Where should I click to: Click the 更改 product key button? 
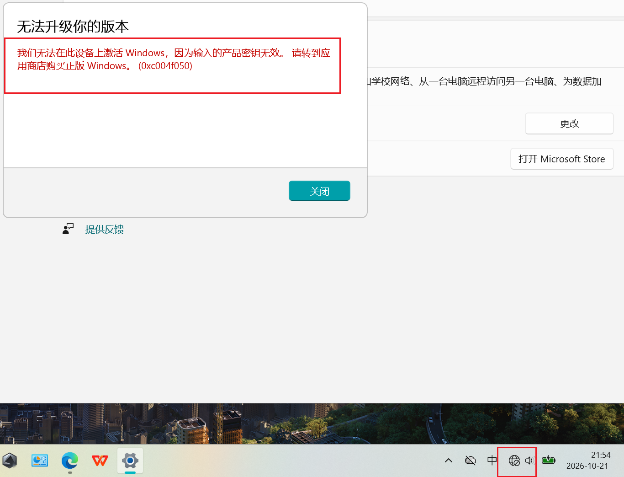[569, 123]
